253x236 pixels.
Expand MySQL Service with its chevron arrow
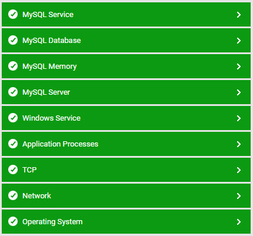(x=239, y=15)
